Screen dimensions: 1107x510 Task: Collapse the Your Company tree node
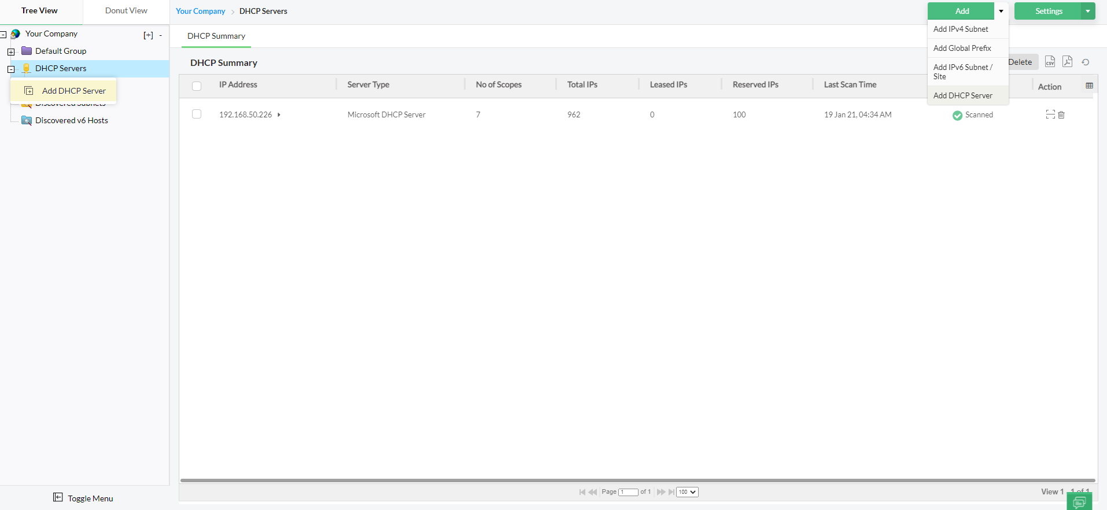click(3, 35)
